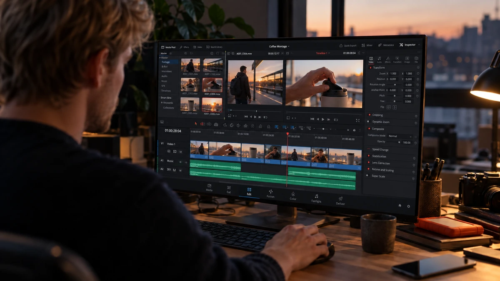
Task: Click the Zoom X value field
Action: tap(394, 73)
